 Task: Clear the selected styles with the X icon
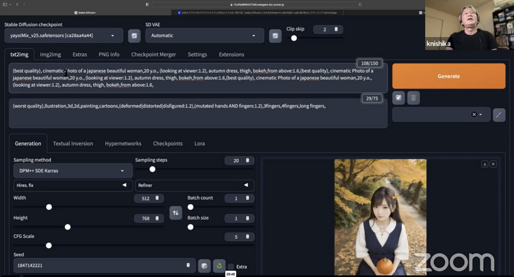point(474,114)
